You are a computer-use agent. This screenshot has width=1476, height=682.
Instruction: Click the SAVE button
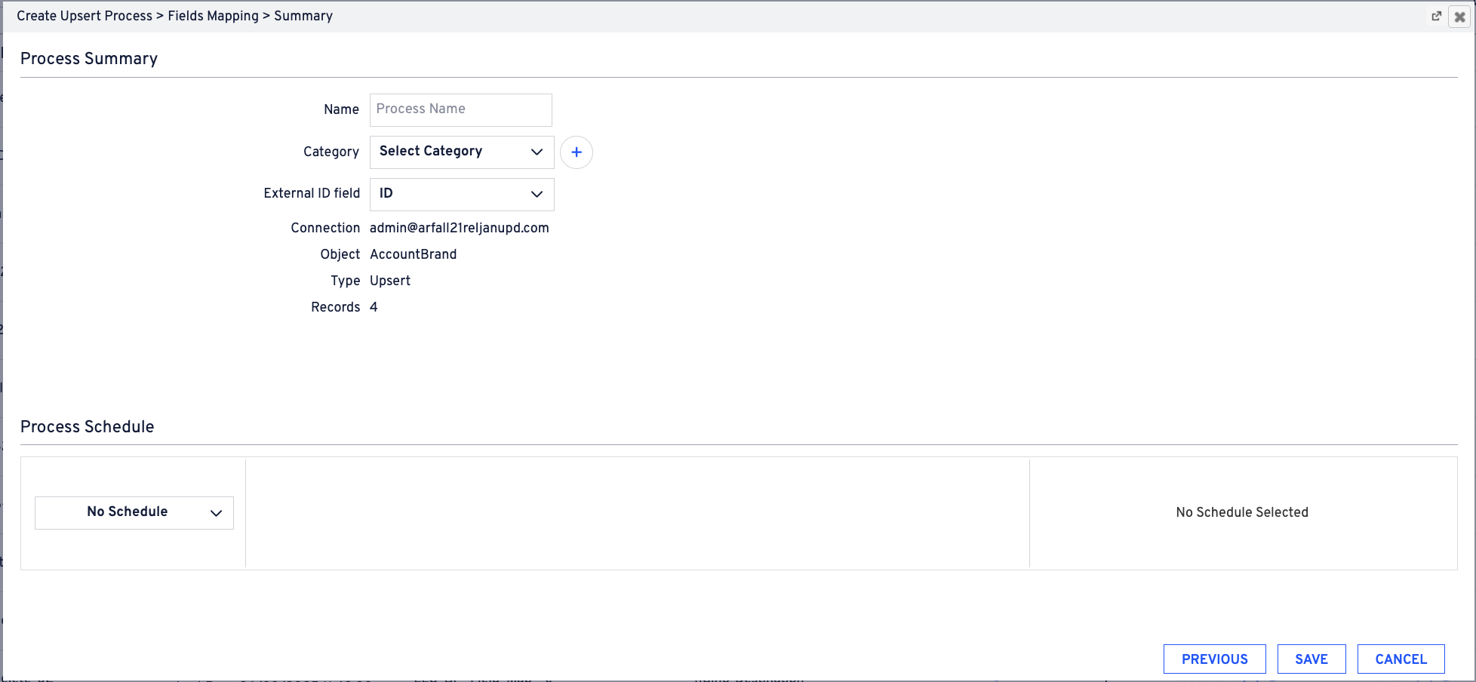(x=1311, y=659)
